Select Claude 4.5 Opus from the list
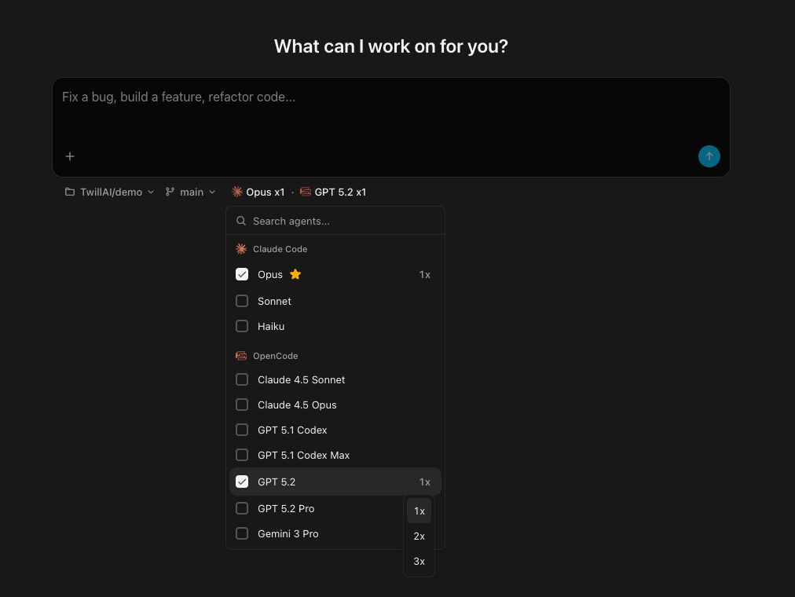 coord(297,405)
